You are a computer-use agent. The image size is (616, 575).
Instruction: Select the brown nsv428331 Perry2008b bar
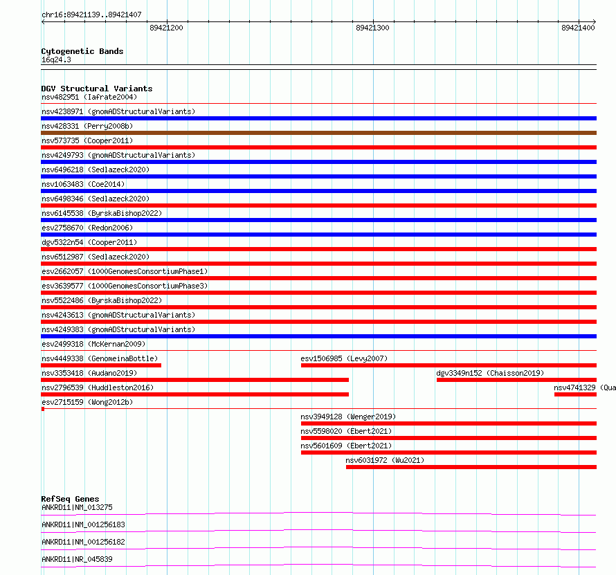(318, 133)
